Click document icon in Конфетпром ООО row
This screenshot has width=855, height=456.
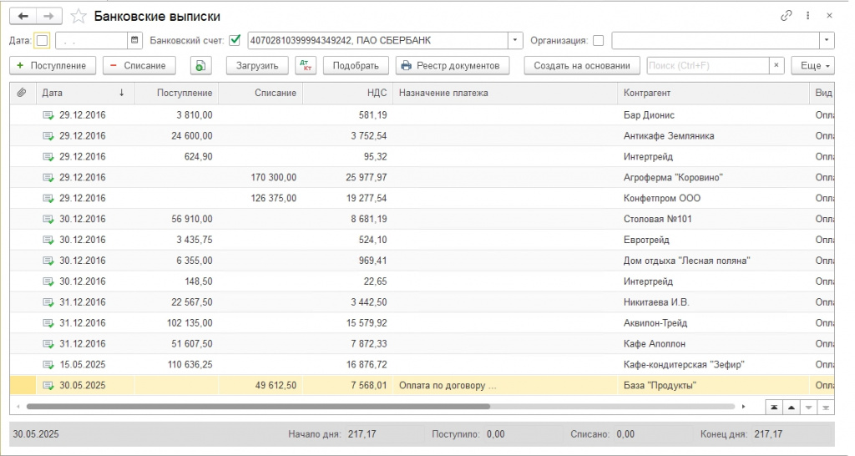click(48, 198)
